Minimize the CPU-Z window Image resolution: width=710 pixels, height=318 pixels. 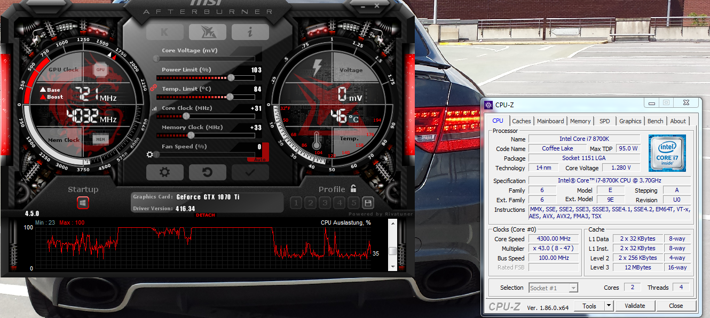point(651,102)
